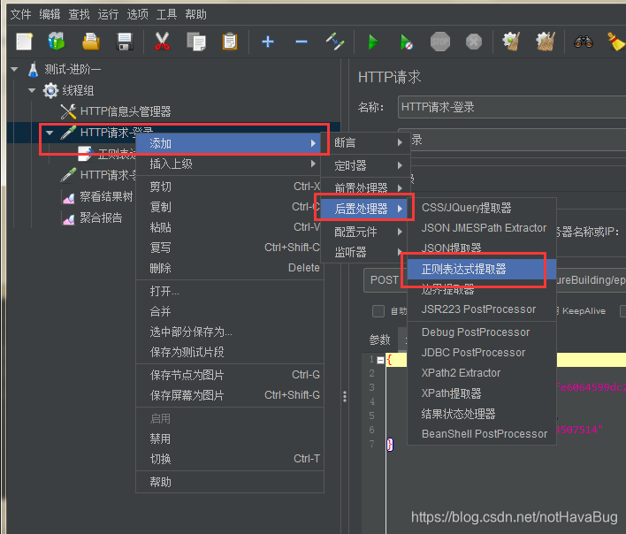Click the Paste clipboard icon
The height and width of the screenshot is (534, 626).
point(230,42)
